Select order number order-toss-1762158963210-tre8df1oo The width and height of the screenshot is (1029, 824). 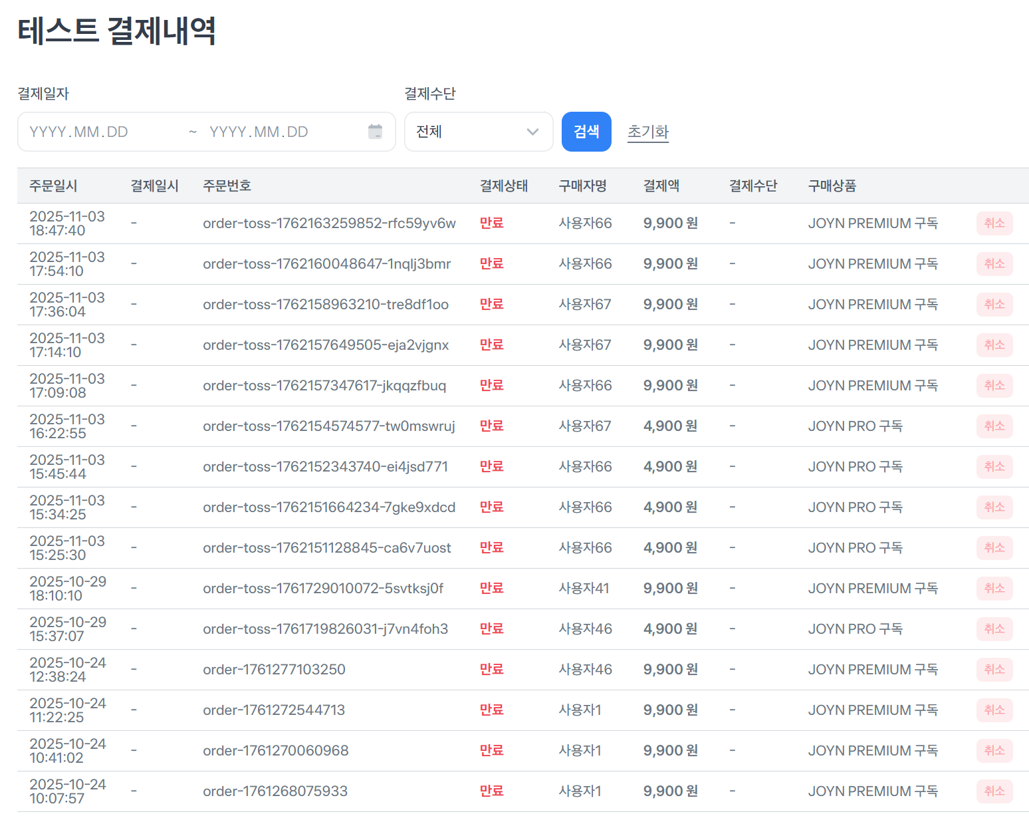tap(326, 305)
